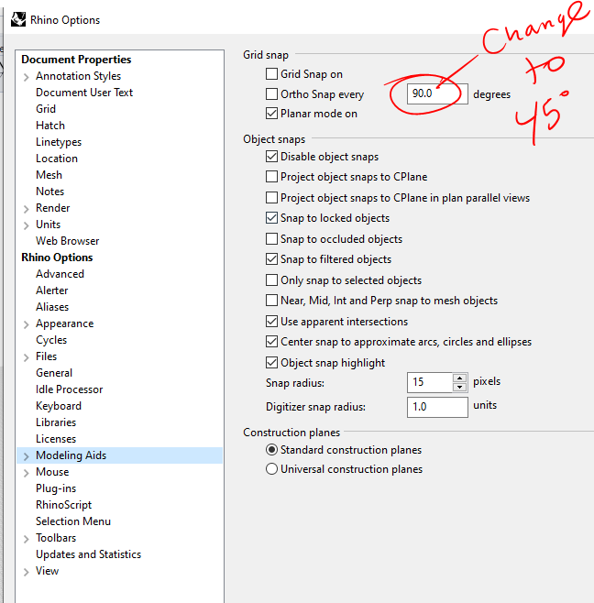
Task: Click the Rhino Options title bar icon
Action: click(x=18, y=19)
